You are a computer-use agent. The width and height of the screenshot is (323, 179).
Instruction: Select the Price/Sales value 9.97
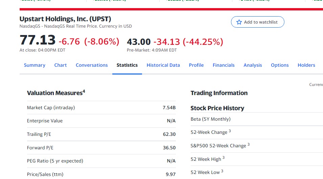click(170, 174)
